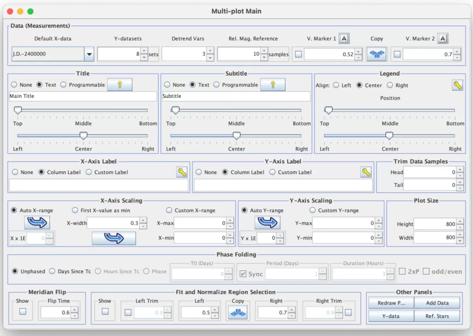Click the V. Marker 2 font 'A' icon
Viewport: 473px width, 336px height.
point(443,38)
